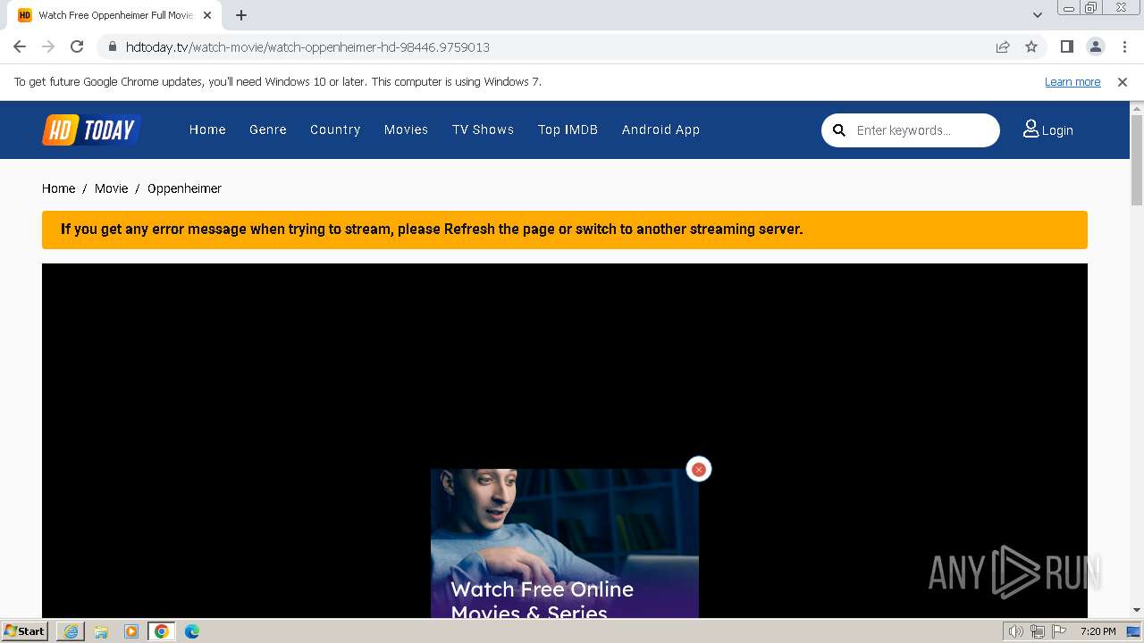Click the Login link

(1048, 130)
